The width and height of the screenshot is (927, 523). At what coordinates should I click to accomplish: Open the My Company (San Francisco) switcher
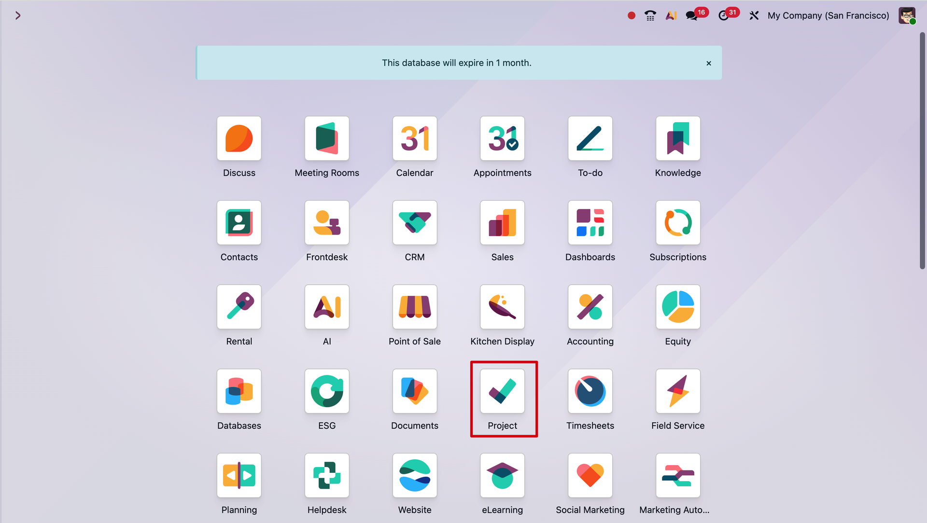tap(828, 15)
